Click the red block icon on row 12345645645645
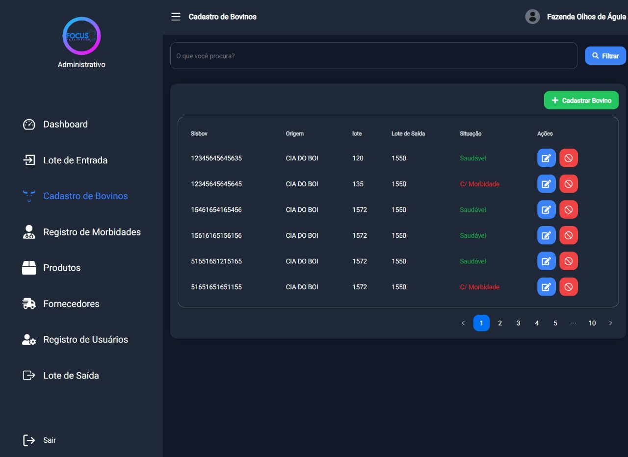This screenshot has width=628, height=457. [x=569, y=183]
